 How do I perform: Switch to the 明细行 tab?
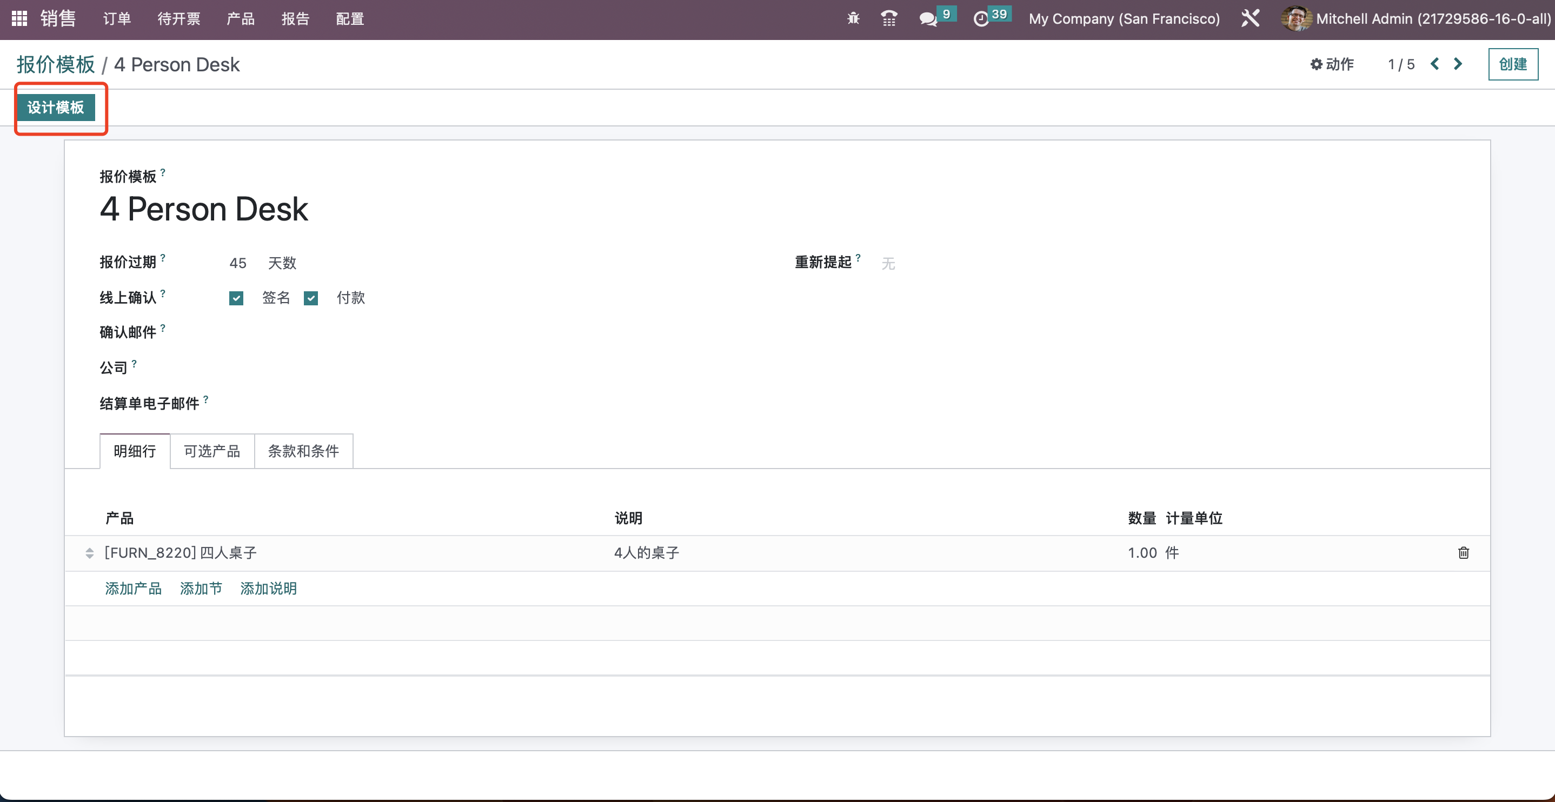[x=135, y=451]
